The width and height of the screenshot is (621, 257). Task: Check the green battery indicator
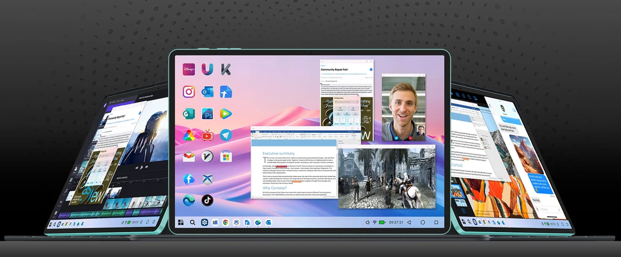[382, 222]
